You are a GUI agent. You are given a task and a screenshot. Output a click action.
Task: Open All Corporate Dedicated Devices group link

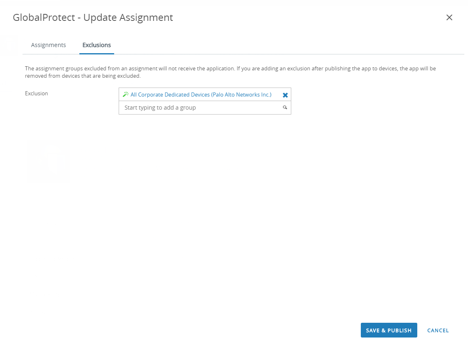[x=201, y=94]
